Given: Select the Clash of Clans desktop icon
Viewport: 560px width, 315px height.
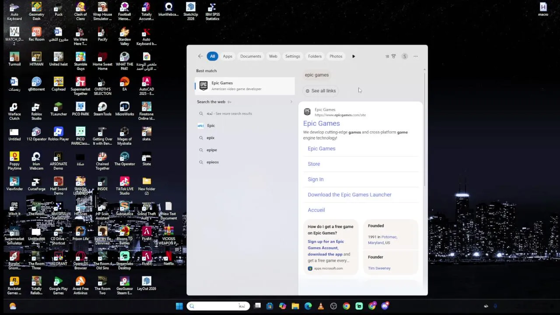Looking at the screenshot, I should (x=80, y=11).
